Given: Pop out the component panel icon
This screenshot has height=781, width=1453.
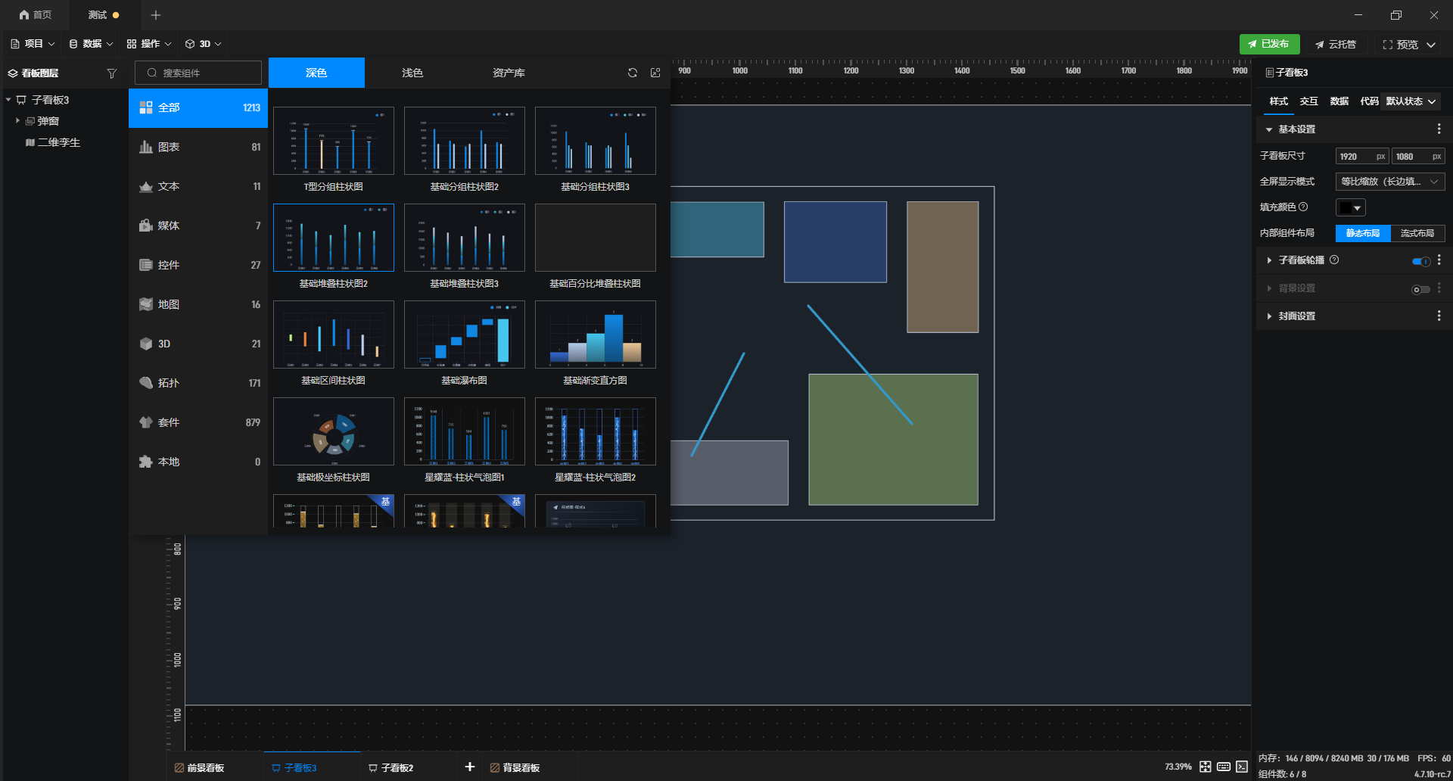Looking at the screenshot, I should (x=655, y=73).
